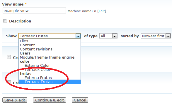The image size is (172, 107).
Task: Click Continue & edit button
Action: pos(50,100)
